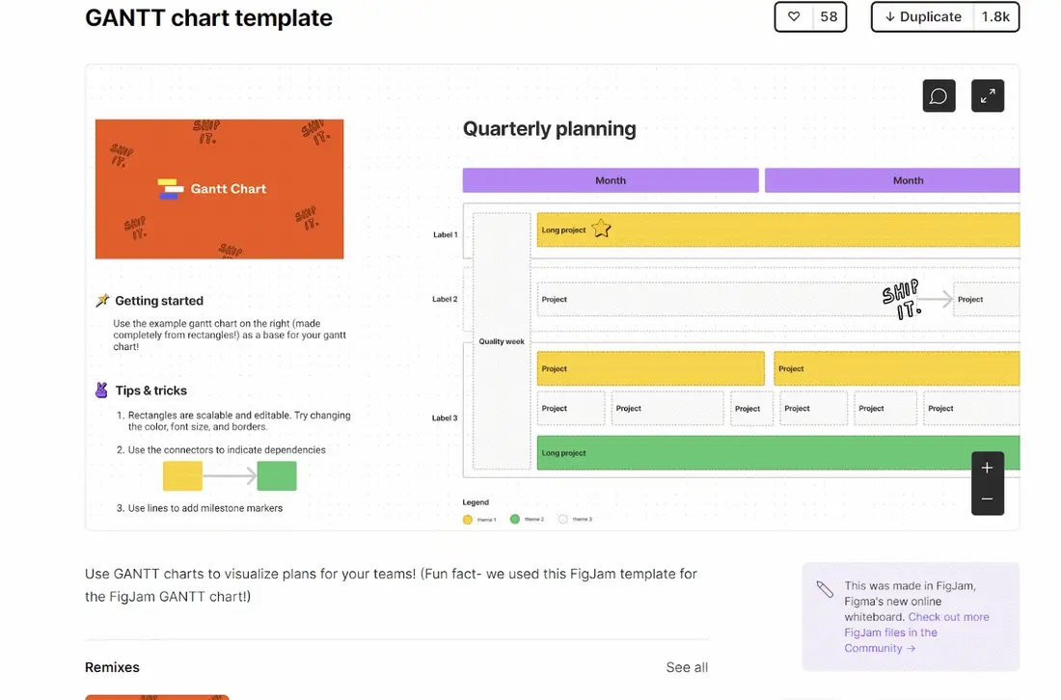The height and width of the screenshot is (700, 1061).
Task: Select the first purple Month header
Action: [611, 180]
